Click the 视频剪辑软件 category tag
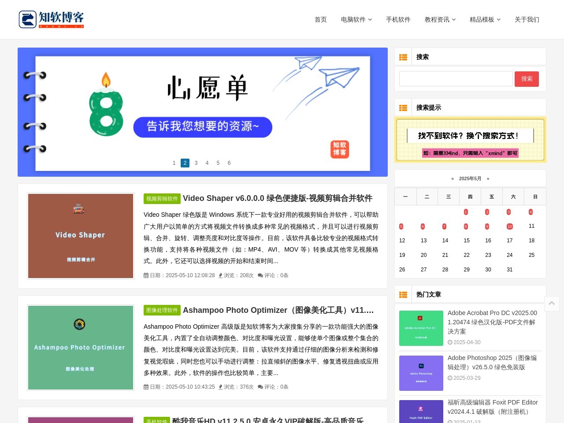 click(x=162, y=199)
